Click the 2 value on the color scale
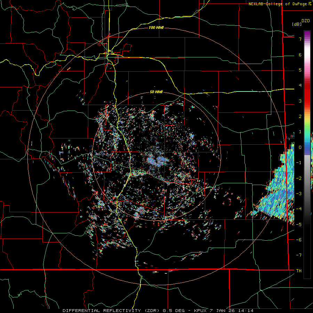Viewport: 313px width, 313px height. pyautogui.click(x=300, y=117)
